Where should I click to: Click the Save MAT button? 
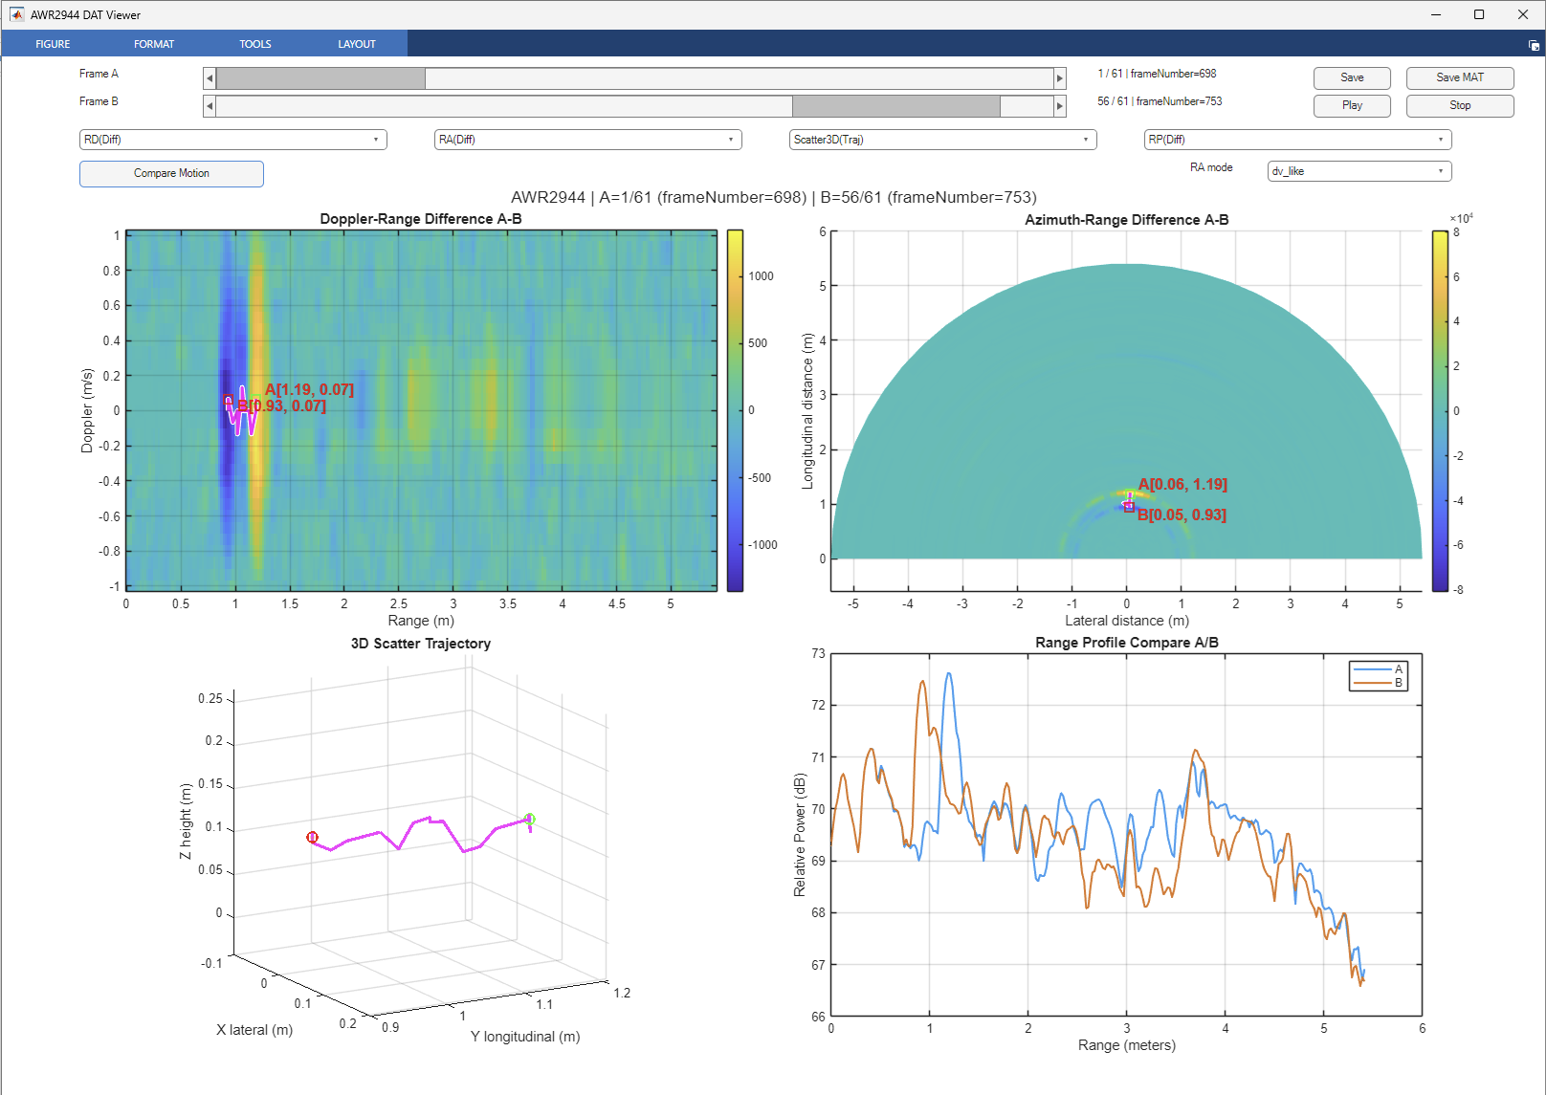click(x=1460, y=77)
